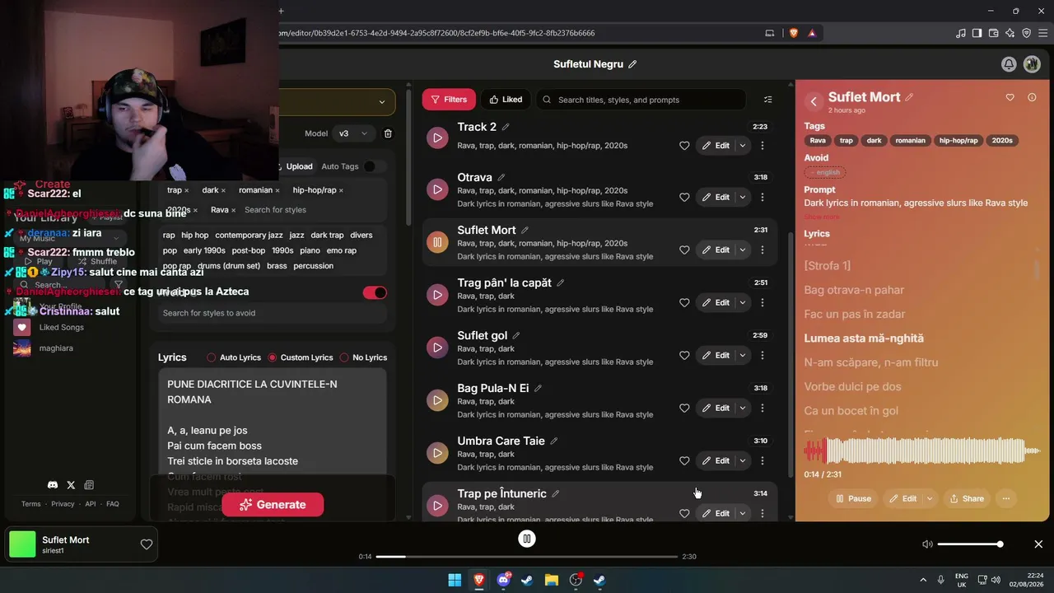Pause Suflet Mort in the track list

tap(437, 242)
